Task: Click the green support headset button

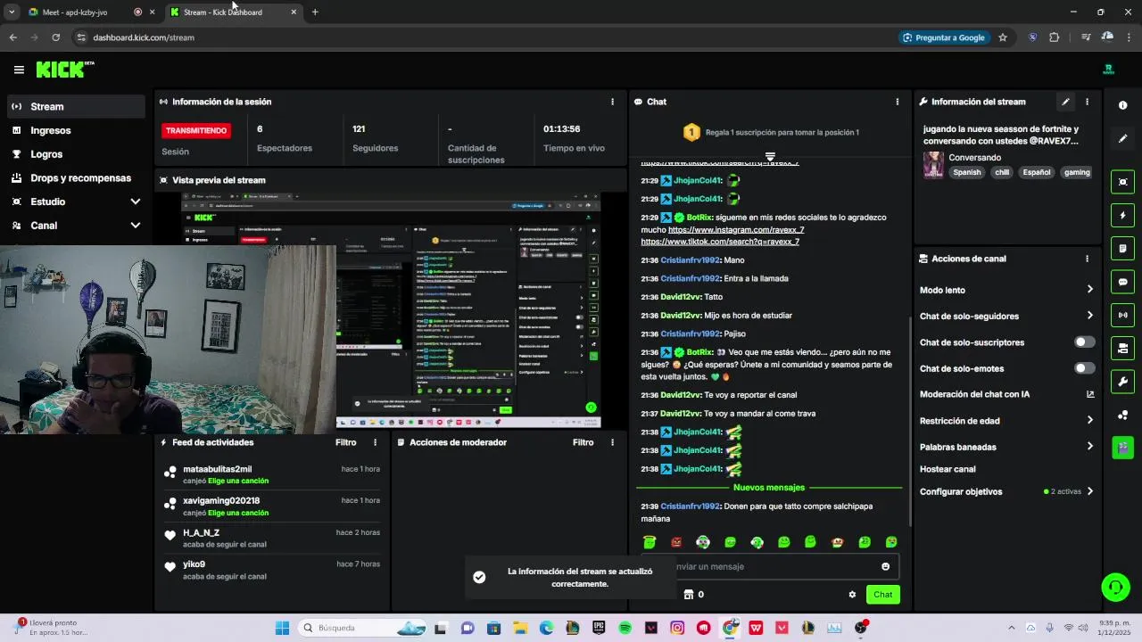Action: [1114, 587]
